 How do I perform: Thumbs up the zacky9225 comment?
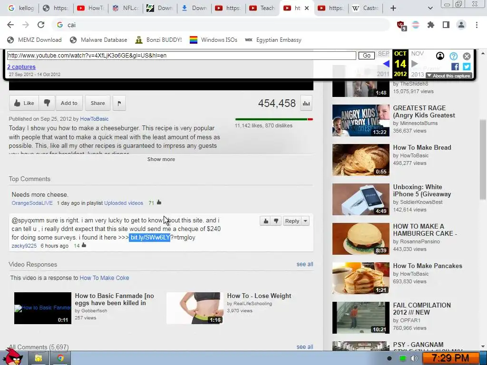[265, 221]
